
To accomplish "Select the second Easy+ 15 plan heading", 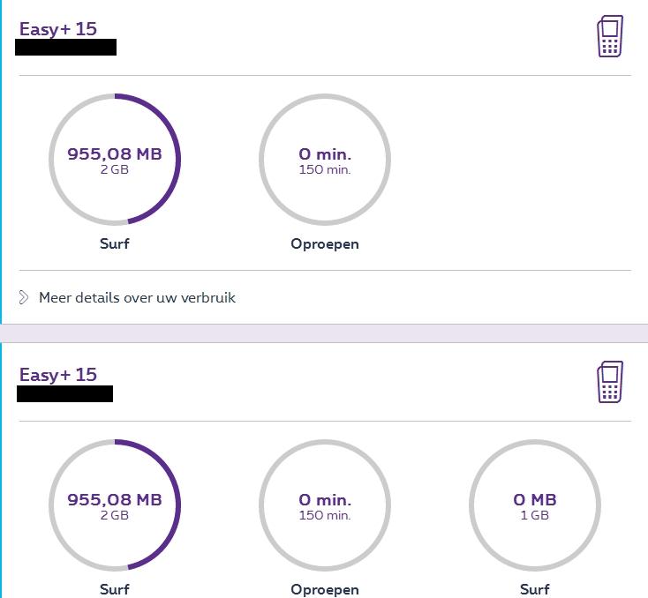I will point(58,375).
